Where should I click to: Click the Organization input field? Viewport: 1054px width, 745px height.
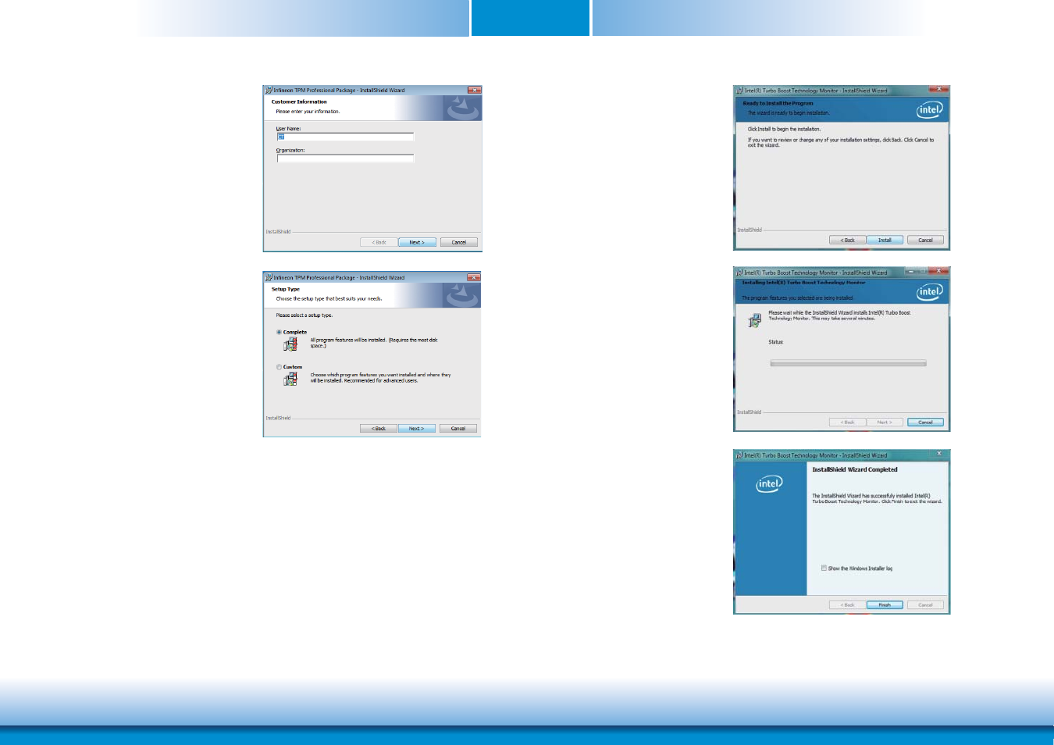(x=345, y=159)
